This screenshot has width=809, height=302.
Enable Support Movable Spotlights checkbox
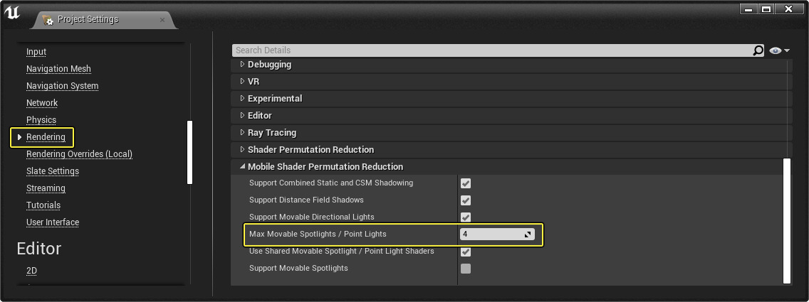[x=466, y=269]
